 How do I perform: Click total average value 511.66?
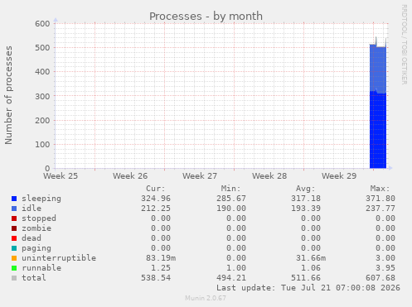(x=306, y=278)
